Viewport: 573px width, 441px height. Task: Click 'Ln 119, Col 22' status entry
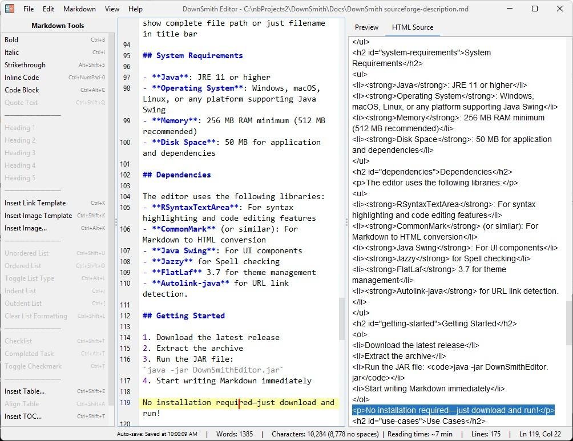pyautogui.click(x=540, y=434)
